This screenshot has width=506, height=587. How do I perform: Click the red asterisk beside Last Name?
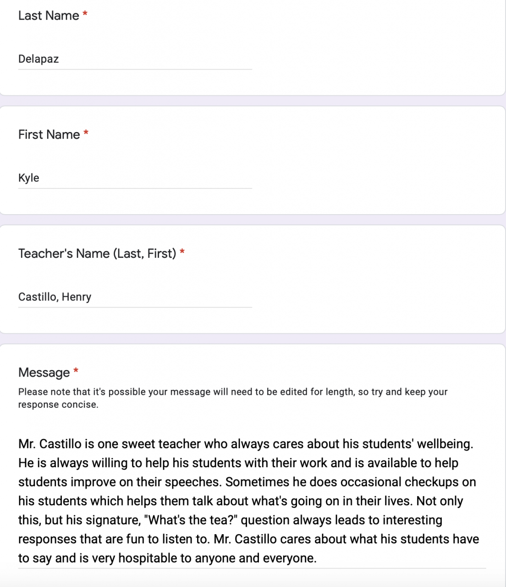click(x=85, y=15)
